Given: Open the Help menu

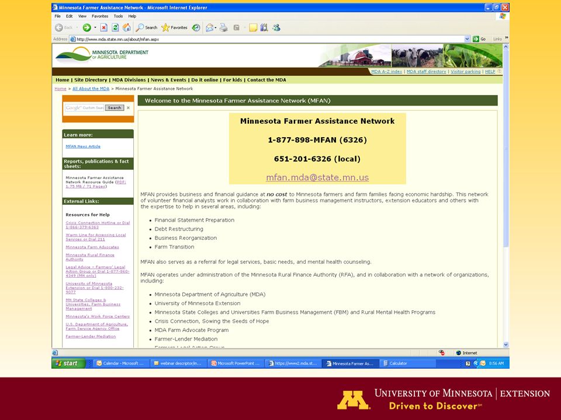Looking at the screenshot, I should pyautogui.click(x=133, y=16).
